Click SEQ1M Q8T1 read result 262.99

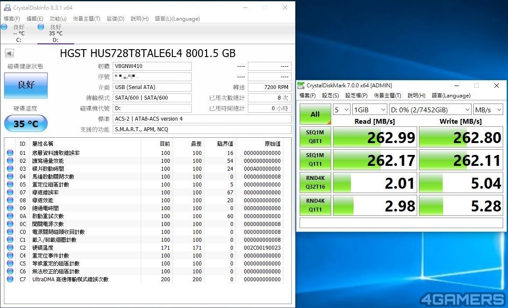[x=375, y=137]
